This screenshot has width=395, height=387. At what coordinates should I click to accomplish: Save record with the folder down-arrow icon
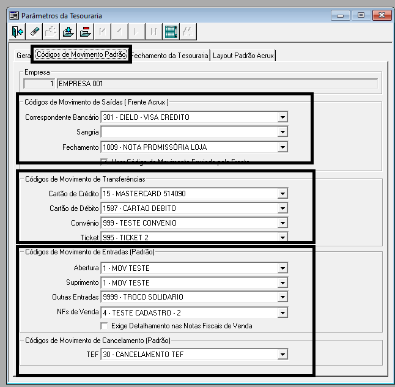click(68, 32)
